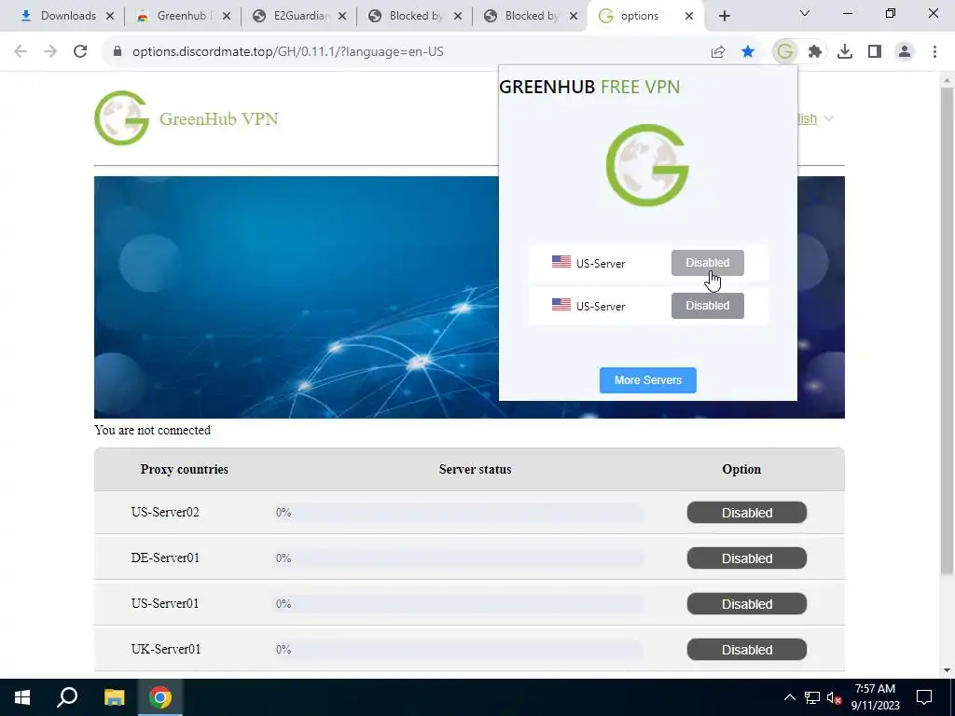Click the GreenHub VPN page logo
This screenshot has height=716, width=955.
pos(122,118)
